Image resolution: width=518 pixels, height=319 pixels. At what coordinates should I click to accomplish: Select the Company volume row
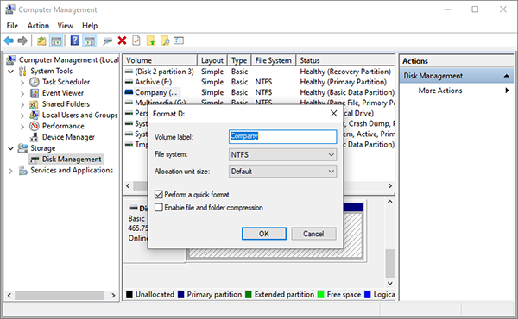pos(259,92)
